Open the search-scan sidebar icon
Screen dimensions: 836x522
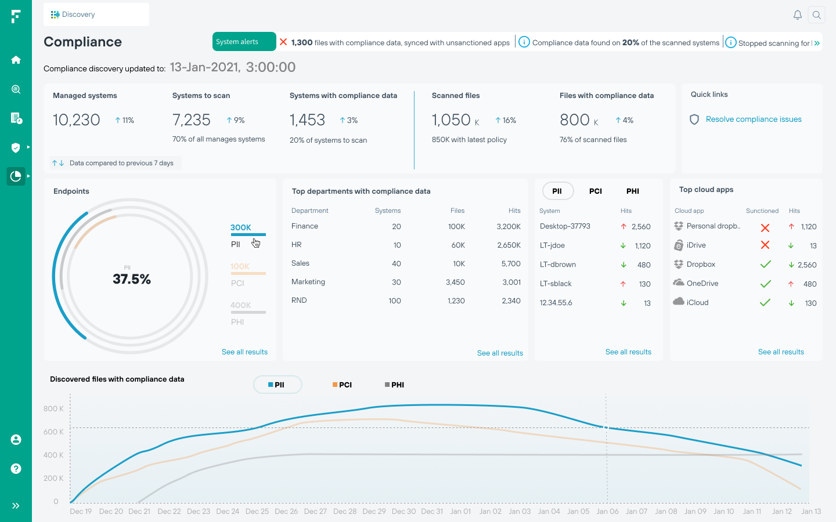coord(16,89)
